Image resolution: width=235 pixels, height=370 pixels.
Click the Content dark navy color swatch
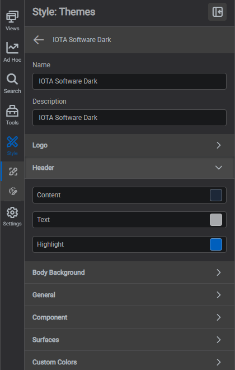216,195
